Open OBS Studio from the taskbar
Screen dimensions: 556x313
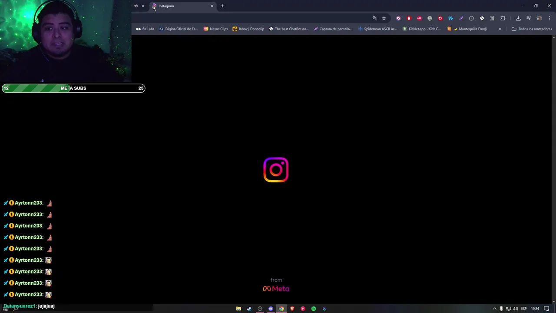coord(260,309)
